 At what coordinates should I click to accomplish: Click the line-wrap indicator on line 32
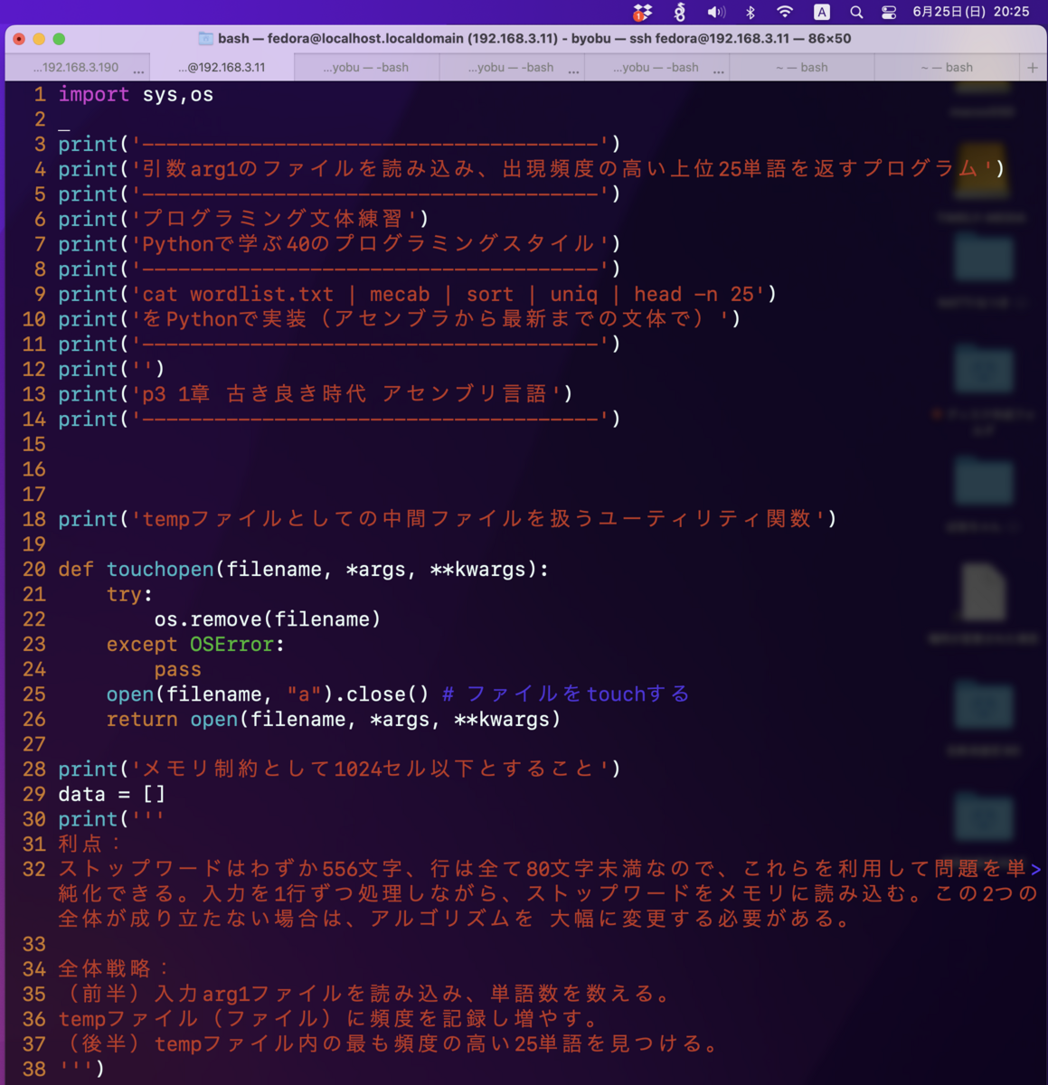pos(1038,869)
